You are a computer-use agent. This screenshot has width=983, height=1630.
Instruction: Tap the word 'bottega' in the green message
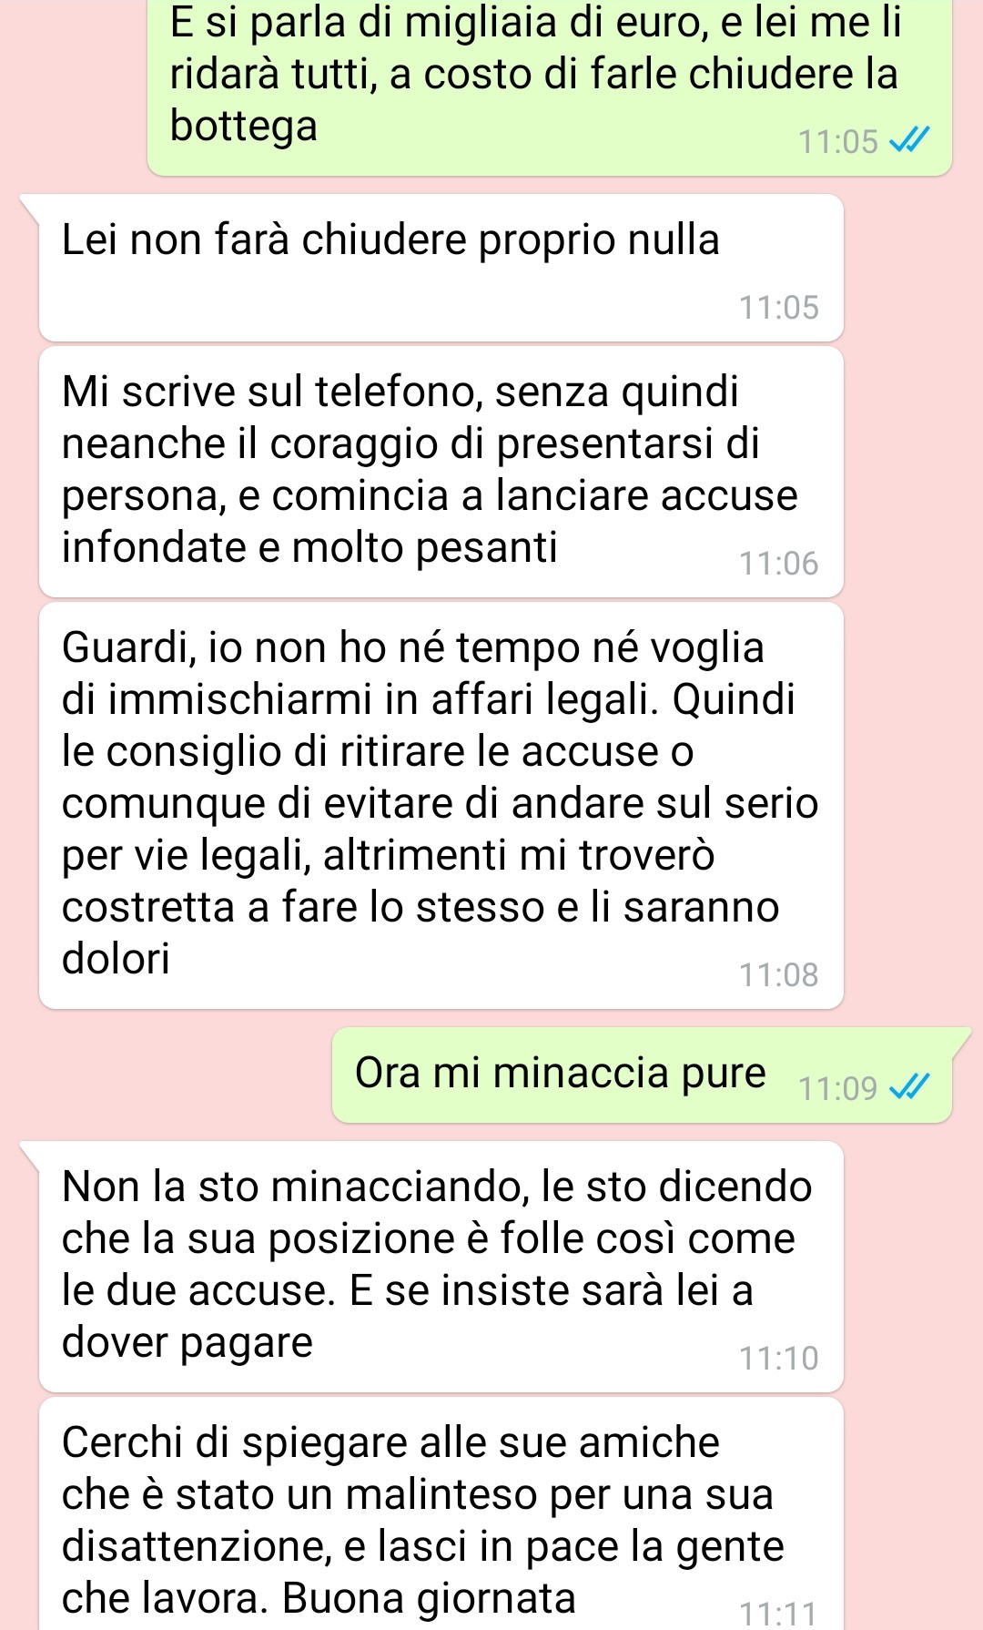(x=244, y=127)
